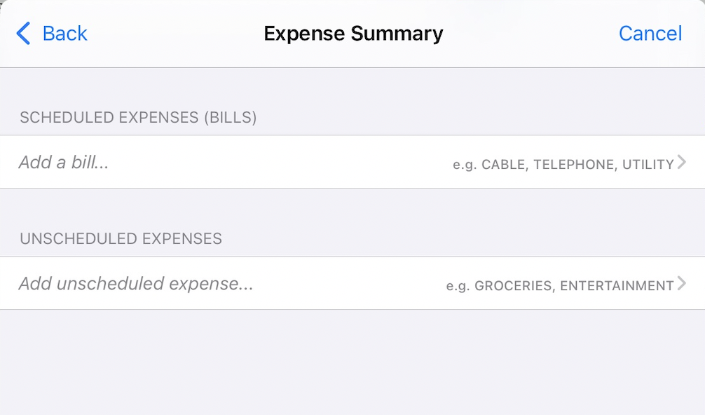705x415 pixels.
Task: Click empty space in the unscheduled expense row
Action: (x=350, y=284)
